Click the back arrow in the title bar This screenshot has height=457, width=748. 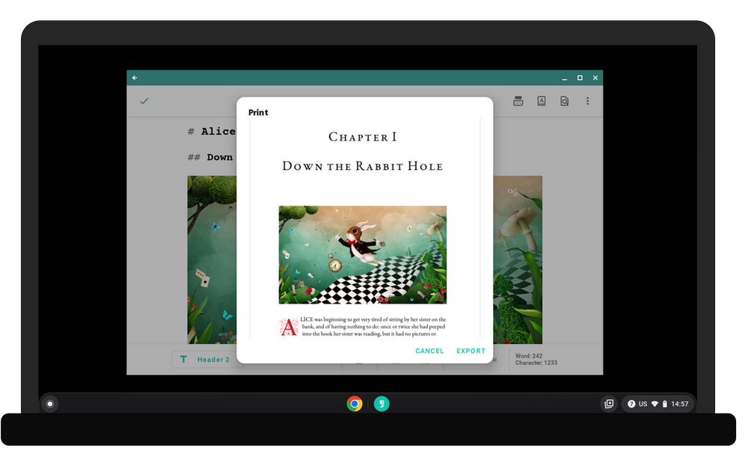(x=134, y=78)
